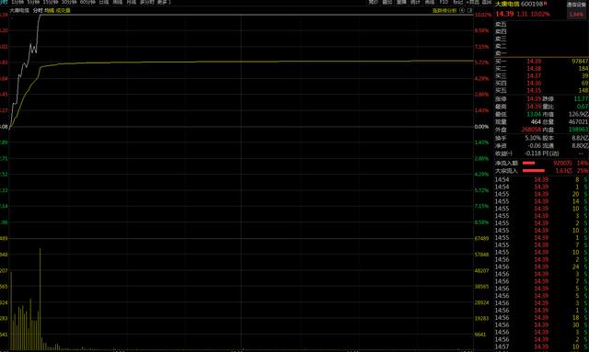The width and height of the screenshot is (589, 352).
Task: Click the current price 14.39 in header
Action: (504, 14)
